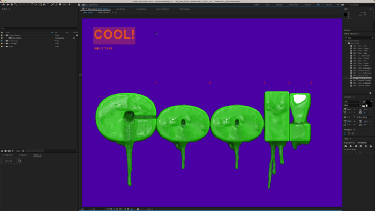
Task: Open the font family dropdown in Character panel
Action: click(352, 102)
